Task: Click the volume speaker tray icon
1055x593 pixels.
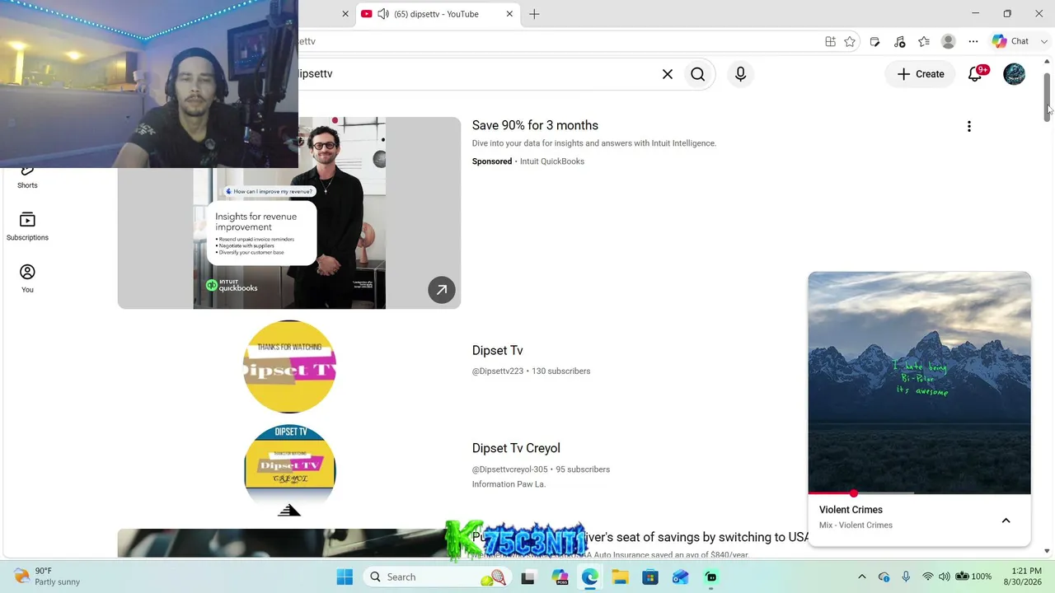Action: (945, 577)
